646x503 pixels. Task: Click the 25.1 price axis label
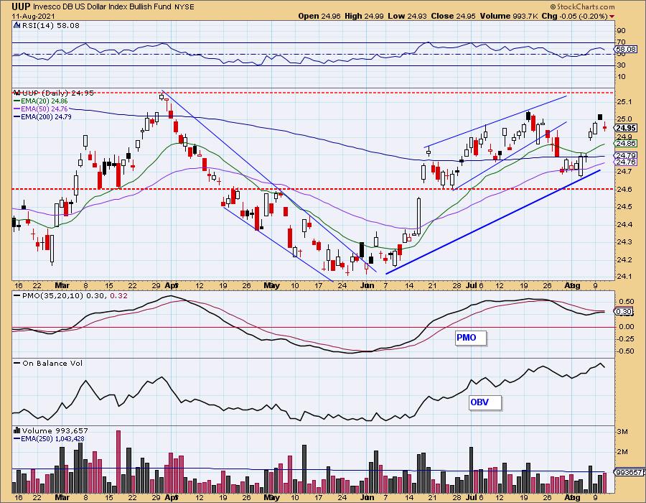coord(624,101)
